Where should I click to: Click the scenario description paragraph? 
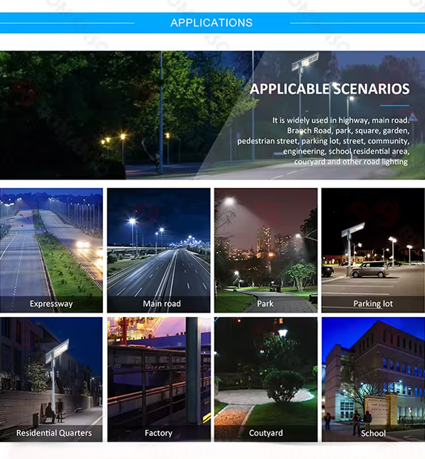[x=323, y=141]
